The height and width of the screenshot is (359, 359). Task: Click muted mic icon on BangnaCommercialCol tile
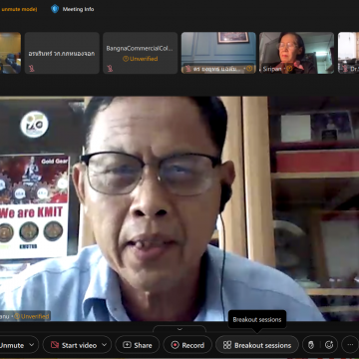click(110, 69)
